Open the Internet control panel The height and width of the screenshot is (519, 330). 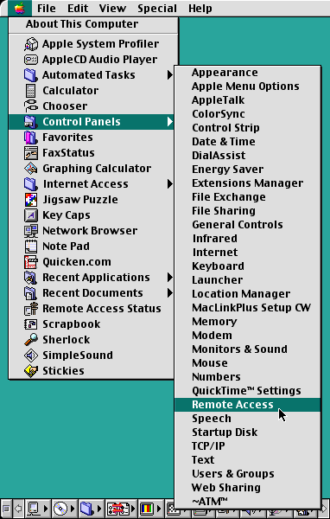(x=248, y=253)
